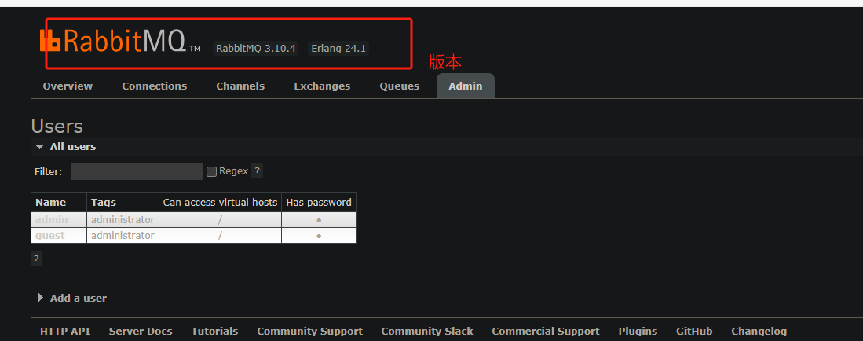Switch to the Overview tab
This screenshot has width=863, height=341.
(68, 86)
